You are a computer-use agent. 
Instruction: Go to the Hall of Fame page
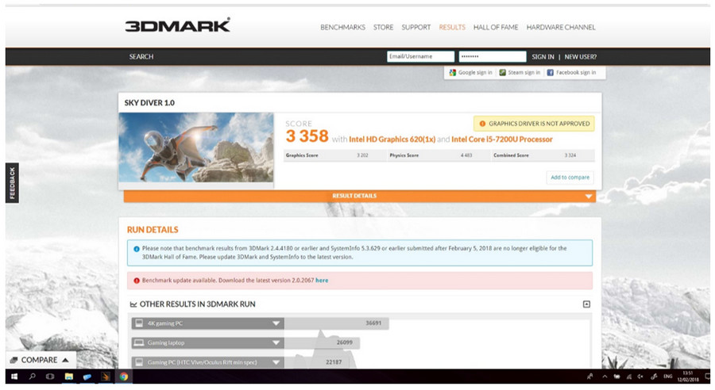point(495,27)
